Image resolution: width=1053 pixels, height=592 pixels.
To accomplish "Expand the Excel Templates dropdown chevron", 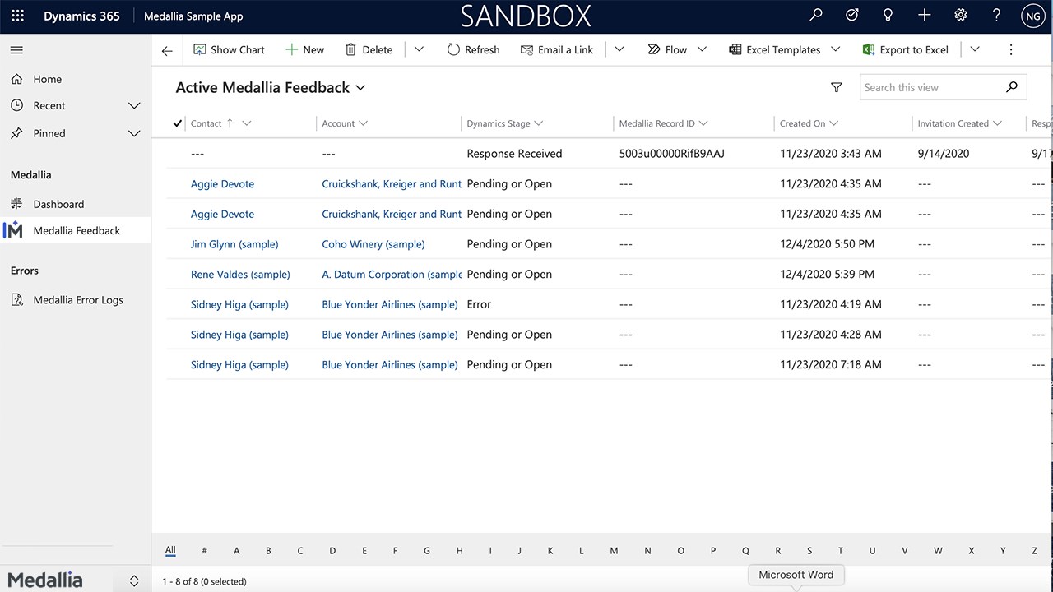I will click(x=835, y=49).
